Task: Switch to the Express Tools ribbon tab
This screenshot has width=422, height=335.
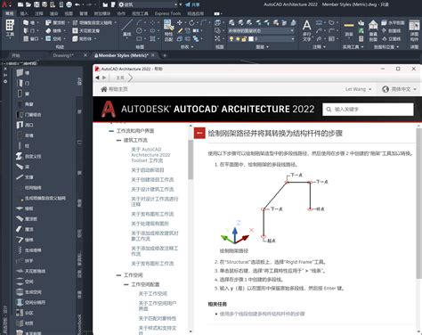Action: [167, 13]
